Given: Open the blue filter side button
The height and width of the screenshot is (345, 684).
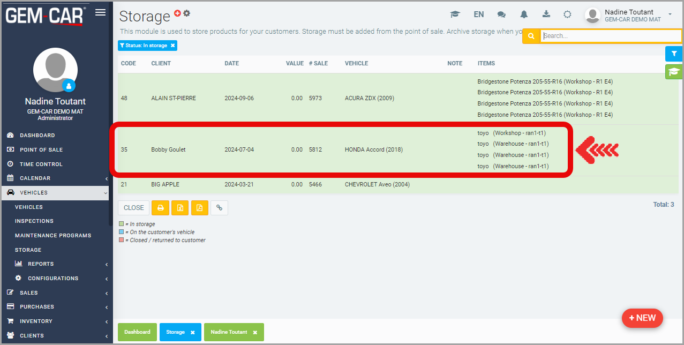Looking at the screenshot, I should pyautogui.click(x=674, y=54).
